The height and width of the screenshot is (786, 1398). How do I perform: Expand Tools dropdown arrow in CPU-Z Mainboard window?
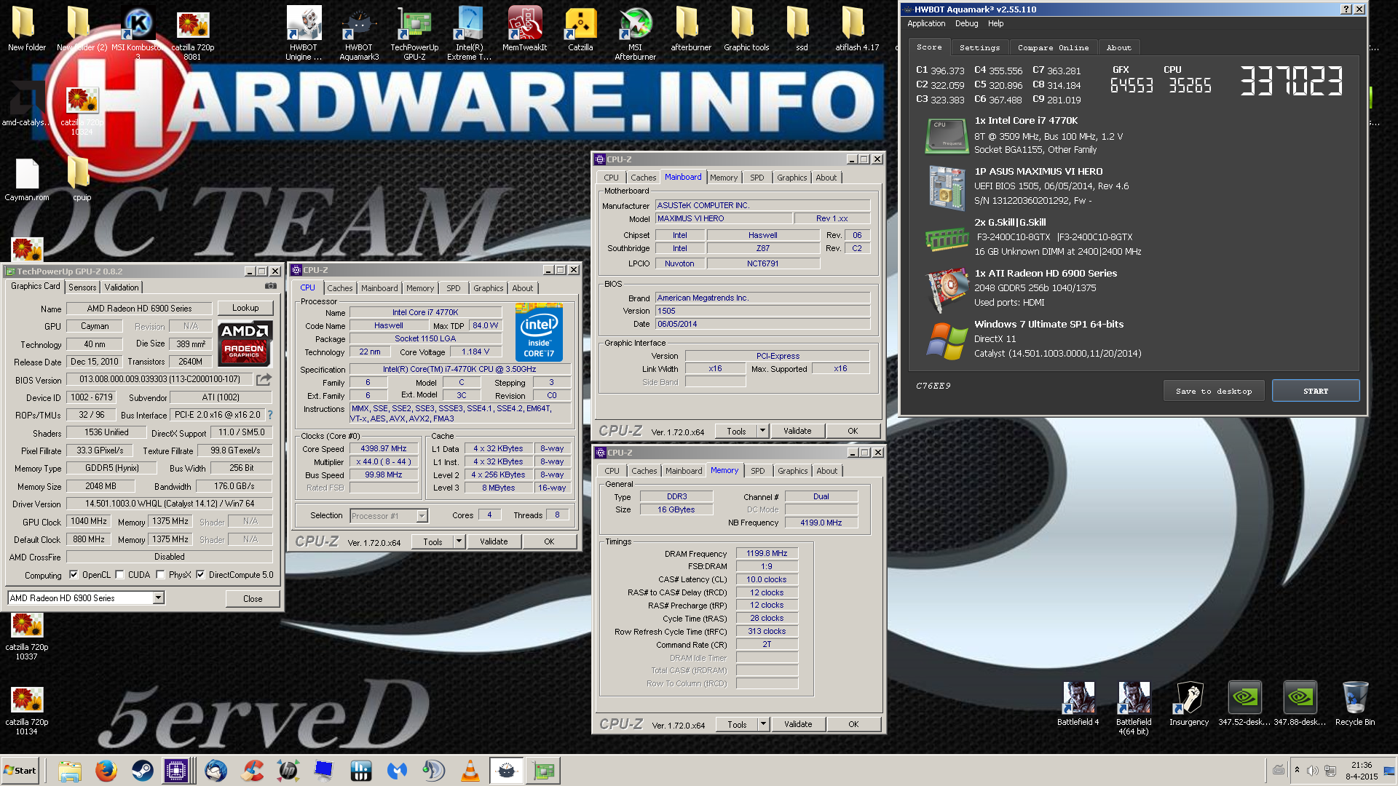click(x=762, y=431)
